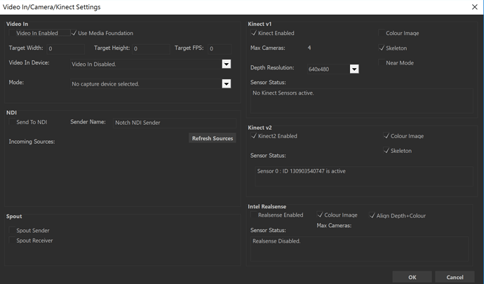Viewport: 484px width, 284px height.
Task: Close the Video In/Camera/Kinect Settings dialog
Action: (x=474, y=7)
